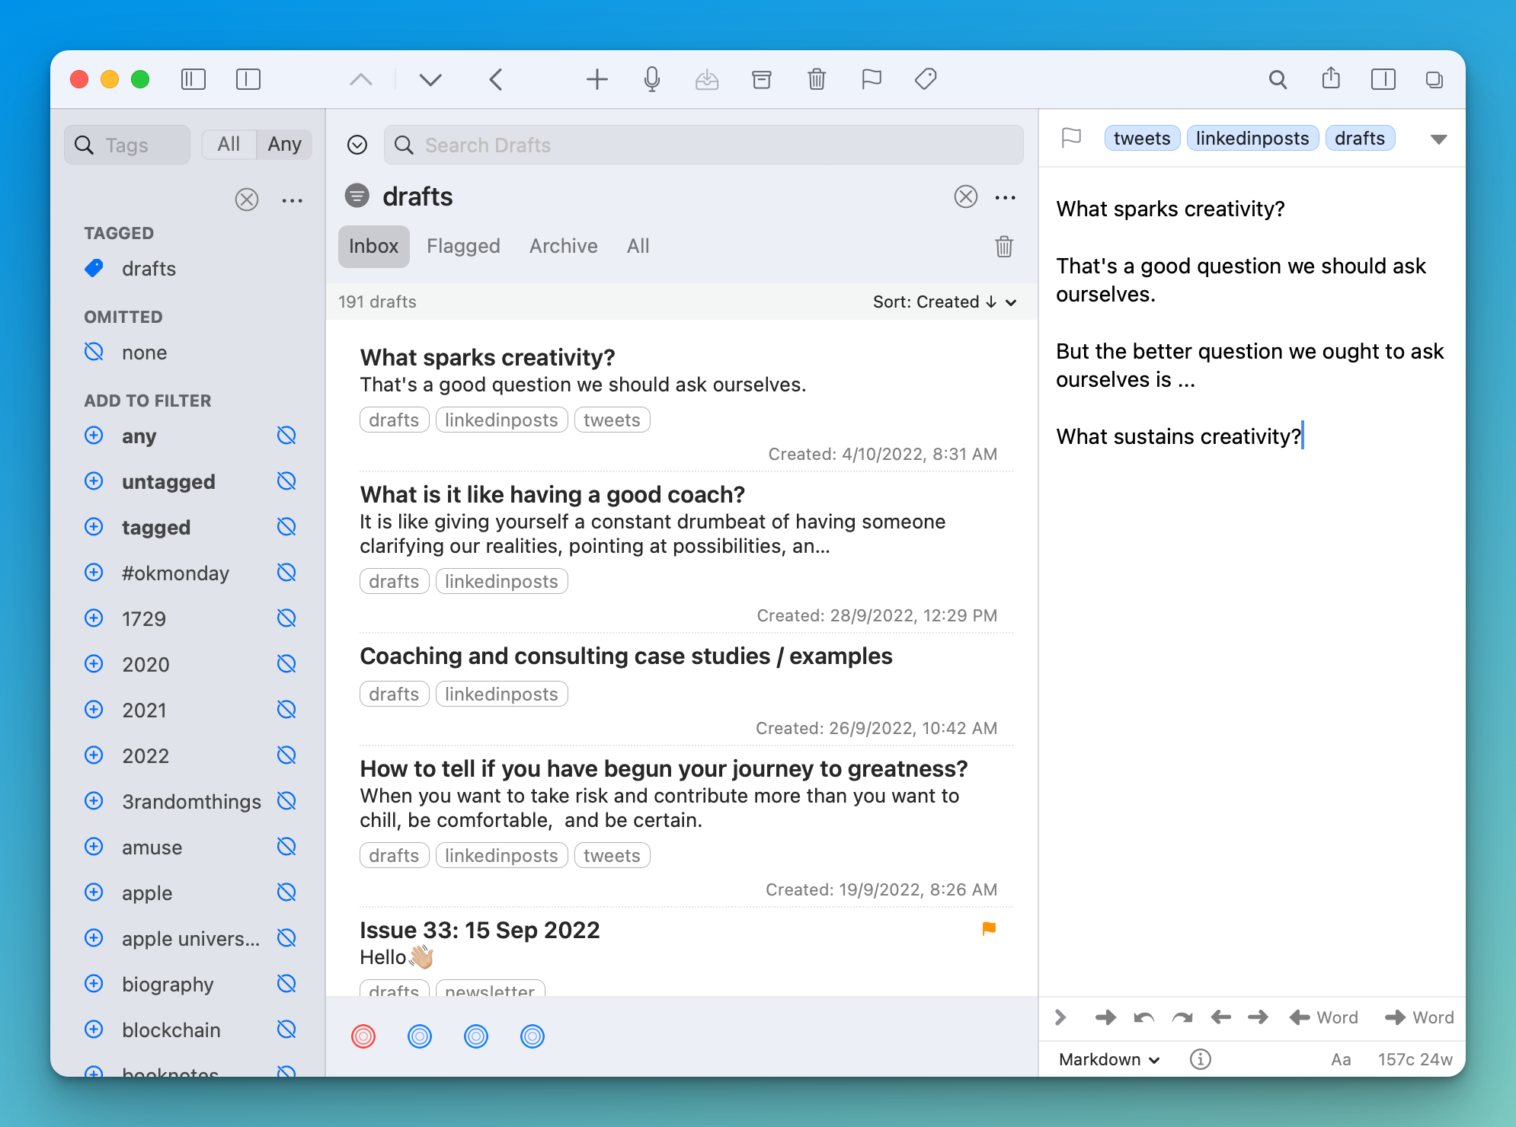Image resolution: width=1516 pixels, height=1127 pixels.
Task: Click the linkedinposts tag in editor
Action: pos(1252,138)
